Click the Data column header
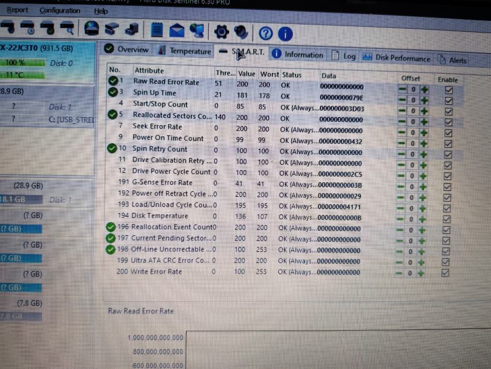This screenshot has width=491, height=369. [x=329, y=76]
